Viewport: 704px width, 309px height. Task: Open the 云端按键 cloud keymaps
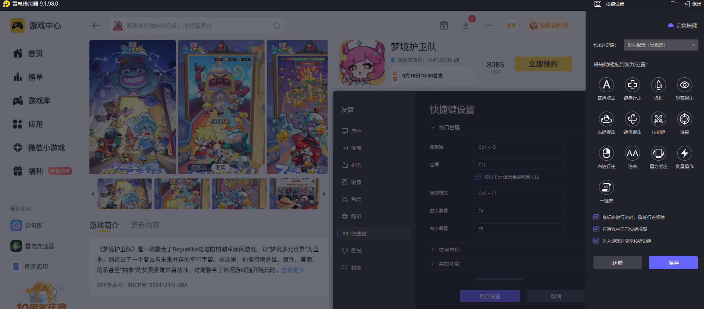coord(682,25)
